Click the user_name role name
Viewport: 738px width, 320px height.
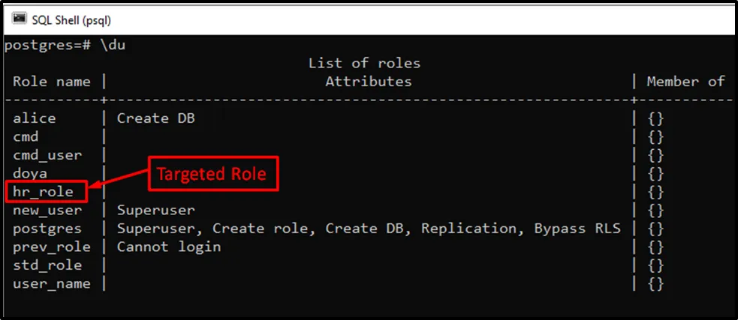(x=52, y=283)
